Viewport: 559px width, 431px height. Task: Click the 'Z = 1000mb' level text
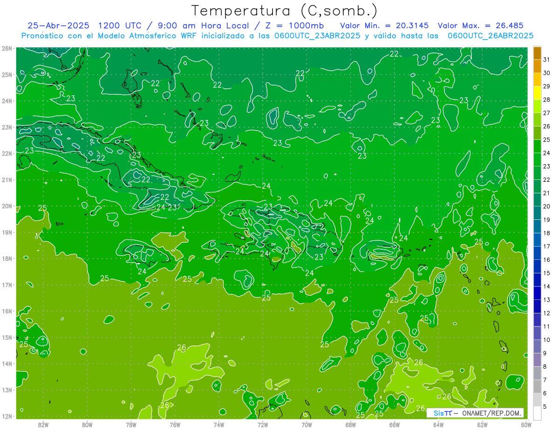pyautogui.click(x=294, y=26)
